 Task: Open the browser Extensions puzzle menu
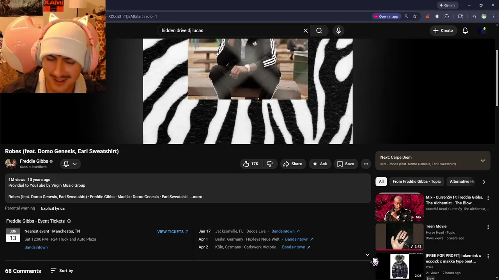point(447,16)
